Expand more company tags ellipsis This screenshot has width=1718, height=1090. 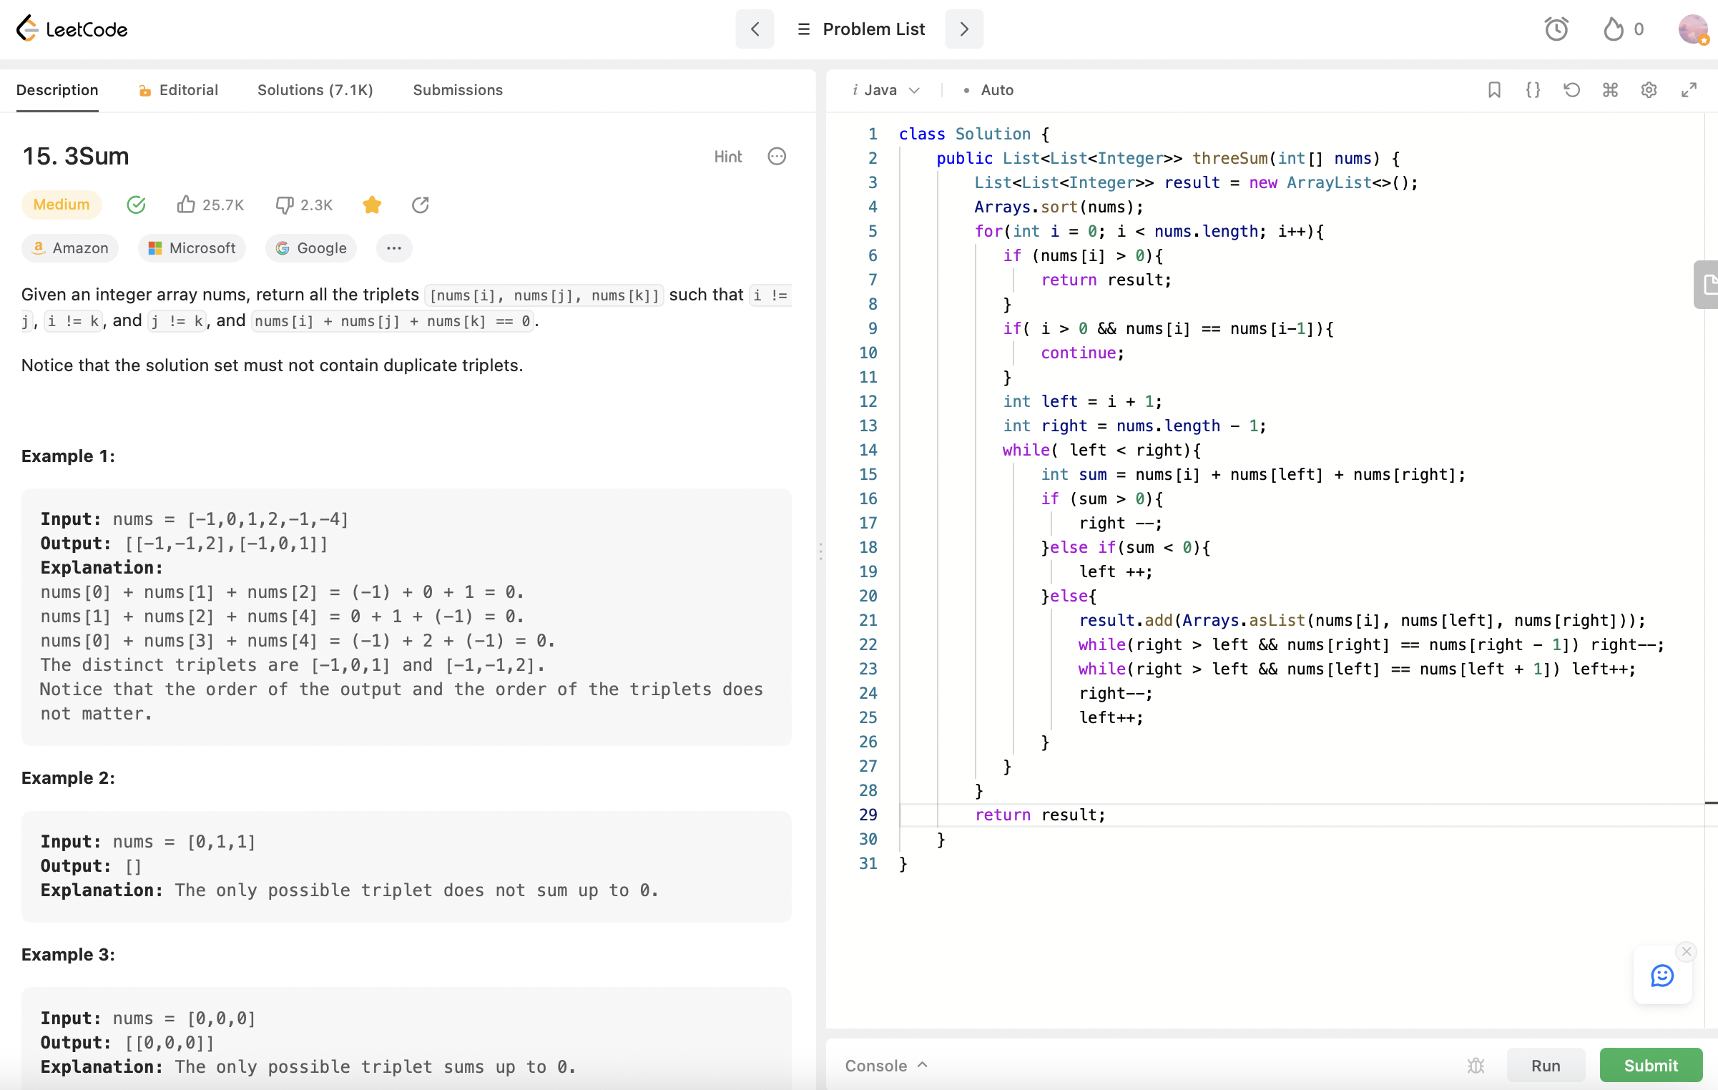pos(393,248)
